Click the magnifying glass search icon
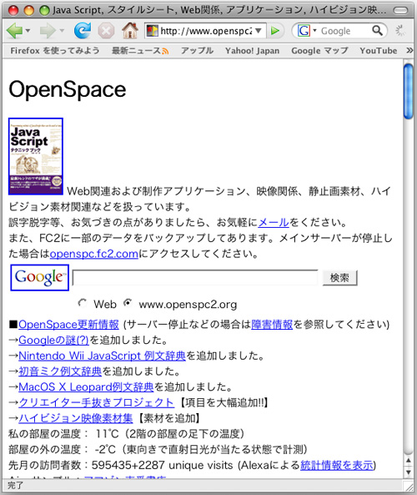 377,31
